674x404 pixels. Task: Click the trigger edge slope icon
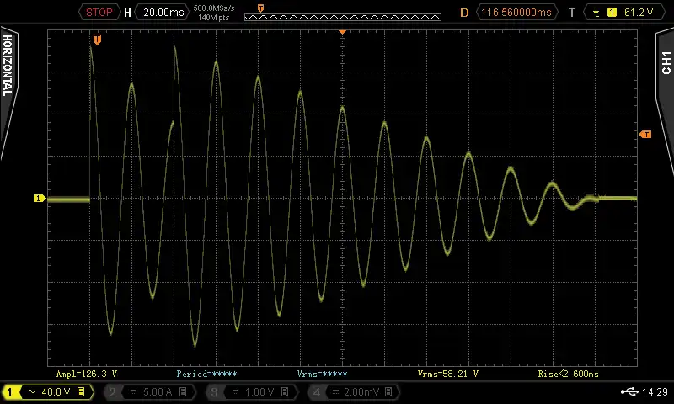[x=598, y=13]
